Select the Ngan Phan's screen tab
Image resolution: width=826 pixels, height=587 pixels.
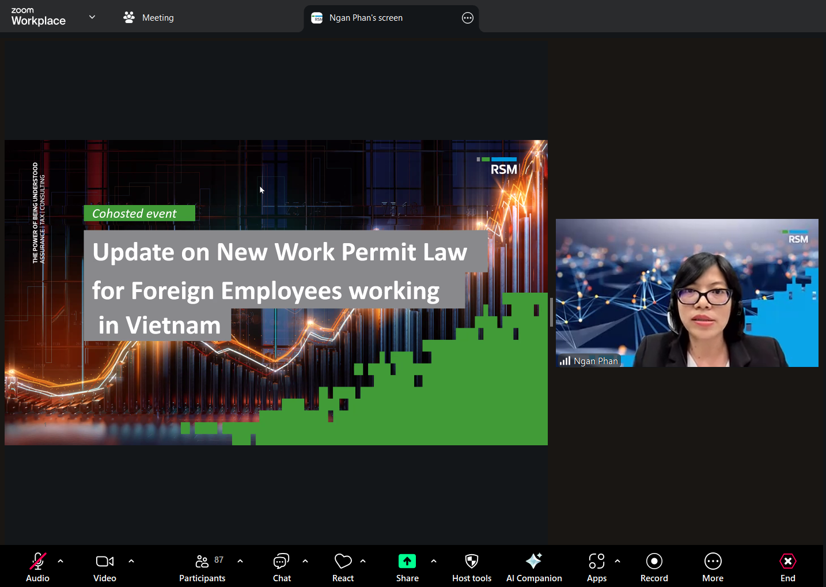pos(366,18)
